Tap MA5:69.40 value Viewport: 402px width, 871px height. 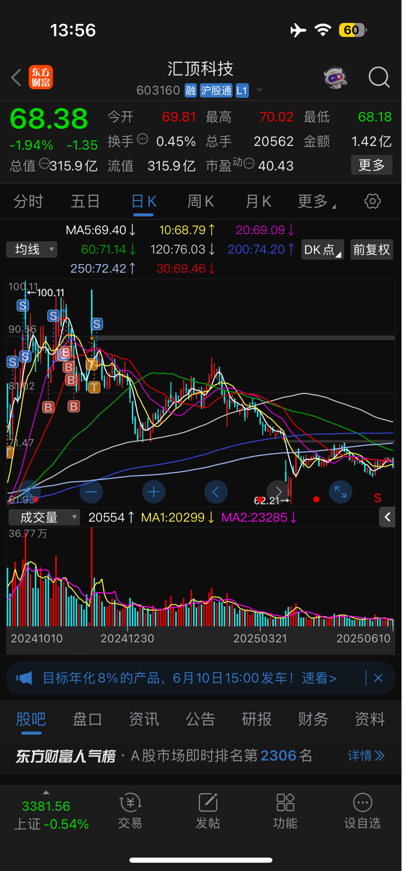click(101, 230)
